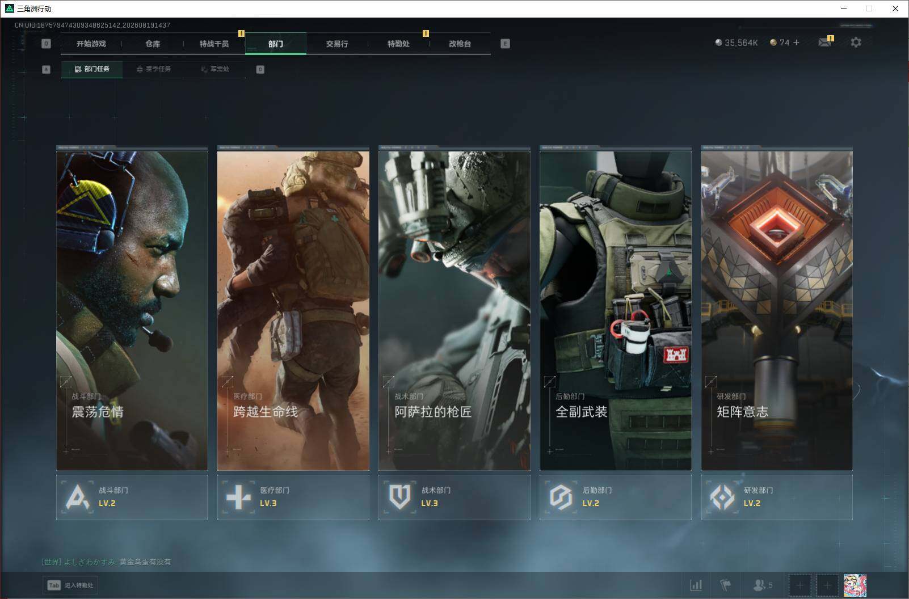Image resolution: width=909 pixels, height=599 pixels.
Task: Click the gold coin currency icon
Action: coord(773,43)
